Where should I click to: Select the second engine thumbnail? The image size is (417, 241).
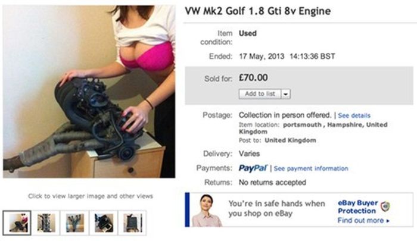coord(46,223)
